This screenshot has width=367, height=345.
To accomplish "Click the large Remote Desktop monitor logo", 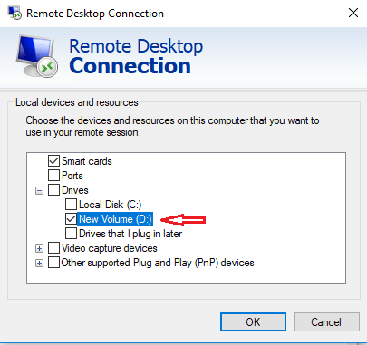I will point(36,56).
